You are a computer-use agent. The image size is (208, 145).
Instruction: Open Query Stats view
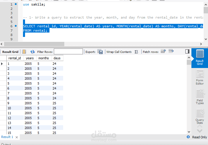click(x=200, y=117)
